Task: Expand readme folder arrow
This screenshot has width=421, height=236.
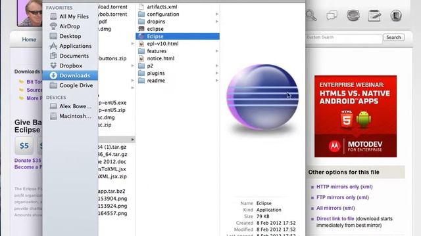Action: click(216, 81)
